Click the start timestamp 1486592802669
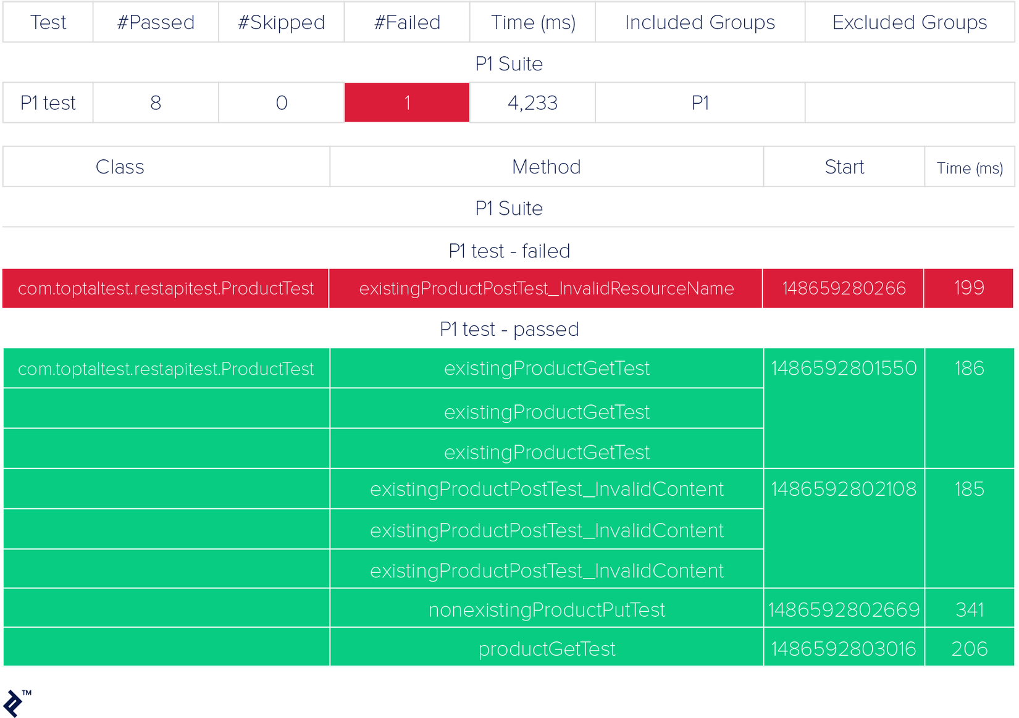 point(844,610)
